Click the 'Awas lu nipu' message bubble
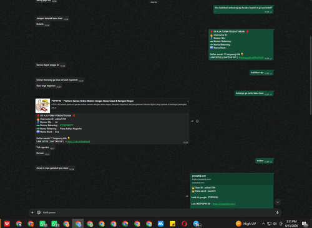 55,168
